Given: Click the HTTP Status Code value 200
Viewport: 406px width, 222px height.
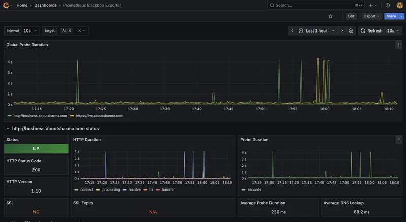Looking at the screenshot, I should tap(36, 170).
